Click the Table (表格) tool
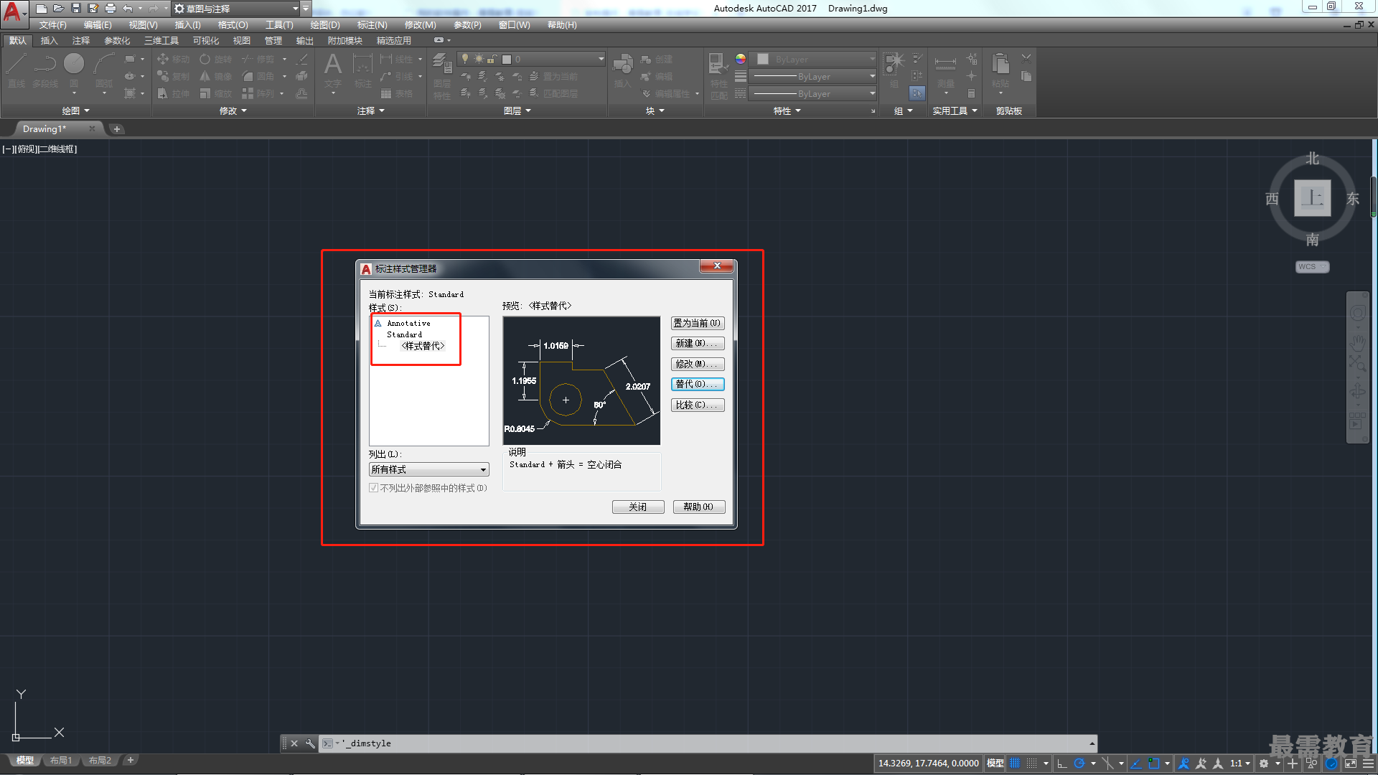 397,93
